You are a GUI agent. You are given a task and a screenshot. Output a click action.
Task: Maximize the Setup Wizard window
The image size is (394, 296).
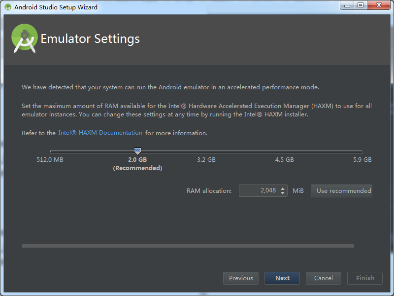(x=361, y=5)
